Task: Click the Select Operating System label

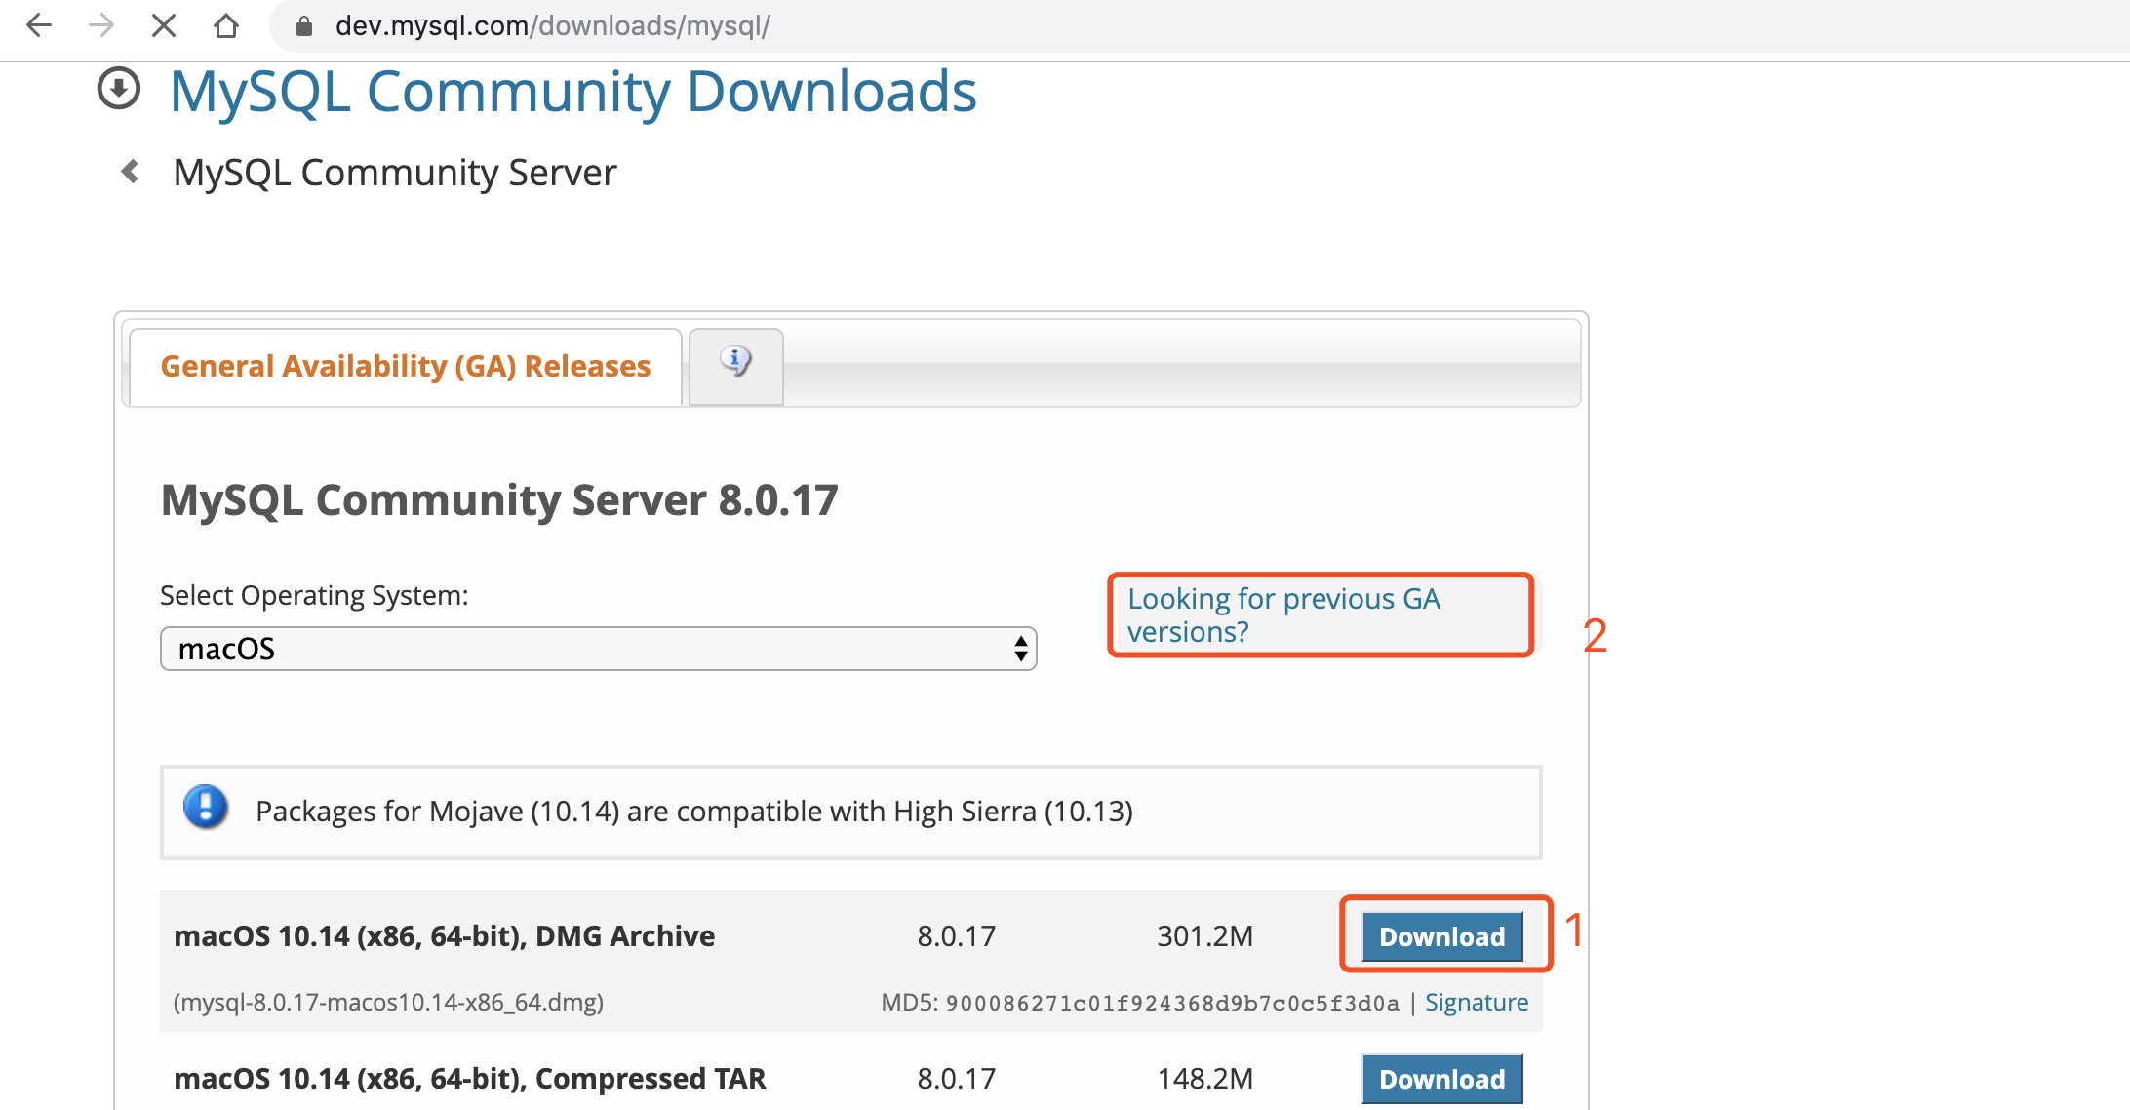Action: coord(314,595)
